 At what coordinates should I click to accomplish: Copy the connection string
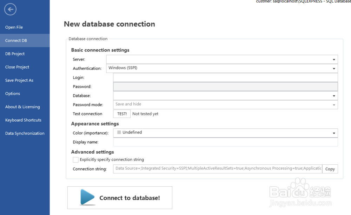point(330,169)
